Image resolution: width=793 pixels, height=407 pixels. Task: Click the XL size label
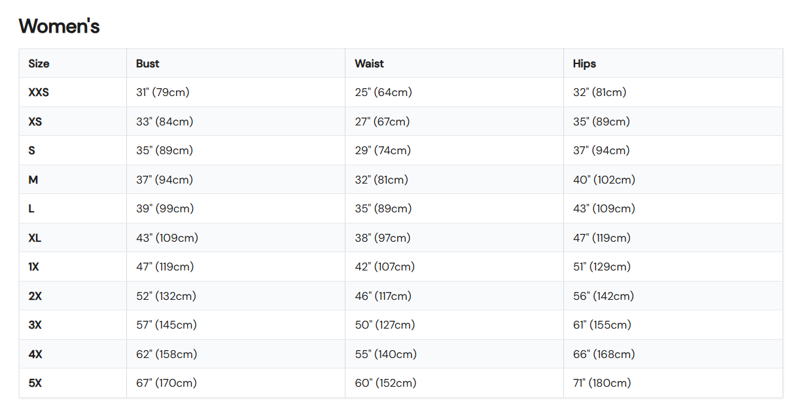(x=35, y=238)
